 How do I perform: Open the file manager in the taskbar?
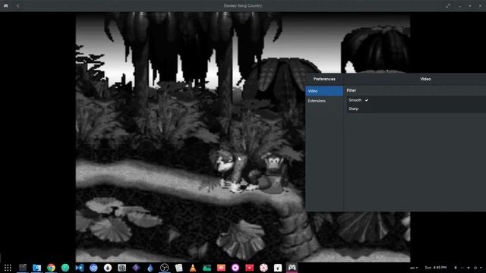[37, 268]
